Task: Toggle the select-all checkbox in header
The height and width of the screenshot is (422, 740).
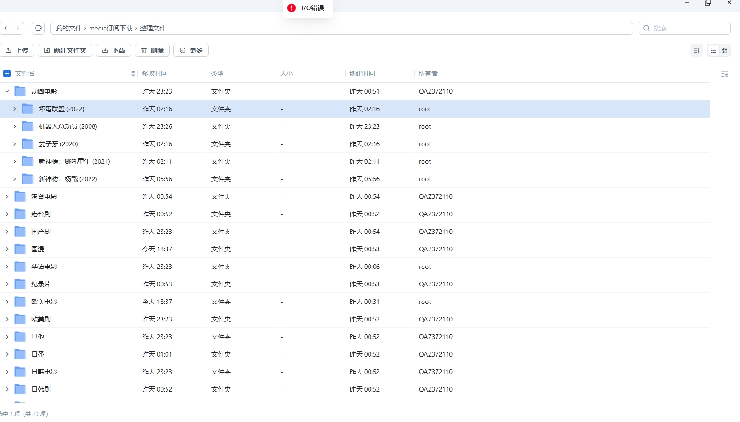Action: coord(7,73)
